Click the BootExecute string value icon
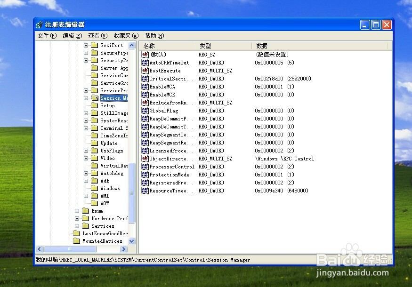 (x=145, y=71)
